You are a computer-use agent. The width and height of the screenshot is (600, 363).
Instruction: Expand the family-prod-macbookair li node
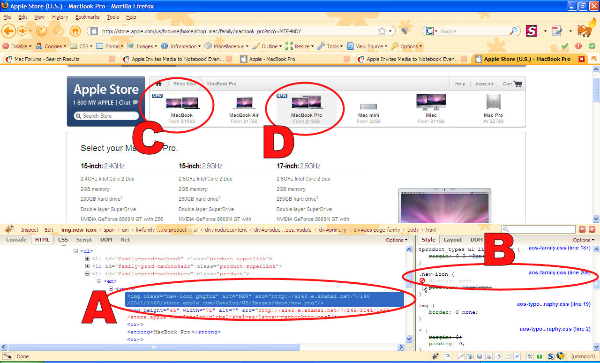(88, 266)
